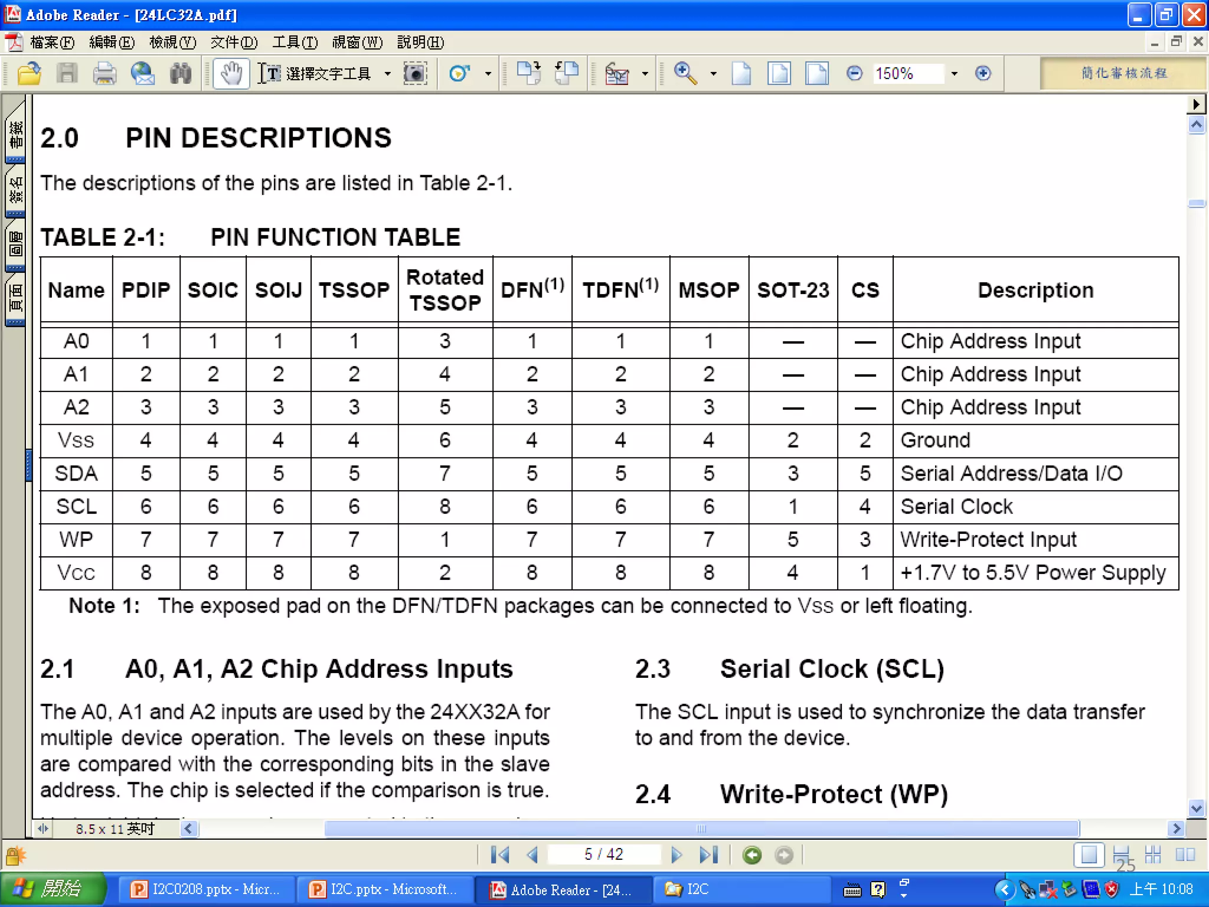Image resolution: width=1209 pixels, height=907 pixels.
Task: Click the horizontal scrollbar thumb
Action: click(x=701, y=828)
